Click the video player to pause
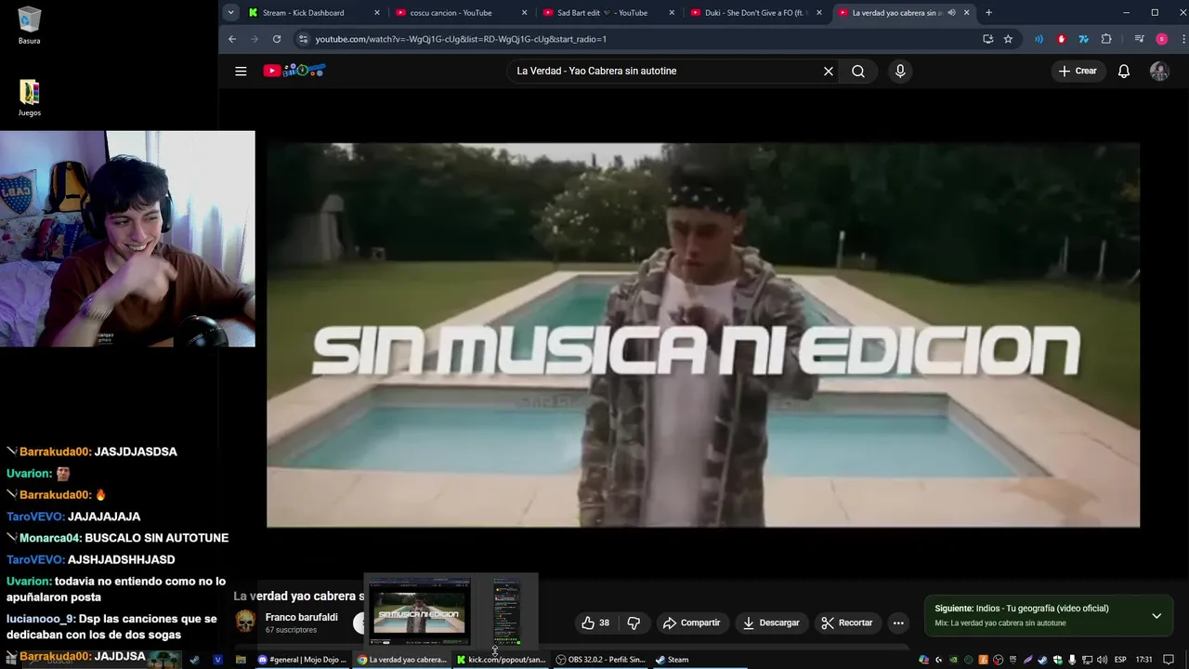The width and height of the screenshot is (1189, 669). pyautogui.click(x=703, y=334)
